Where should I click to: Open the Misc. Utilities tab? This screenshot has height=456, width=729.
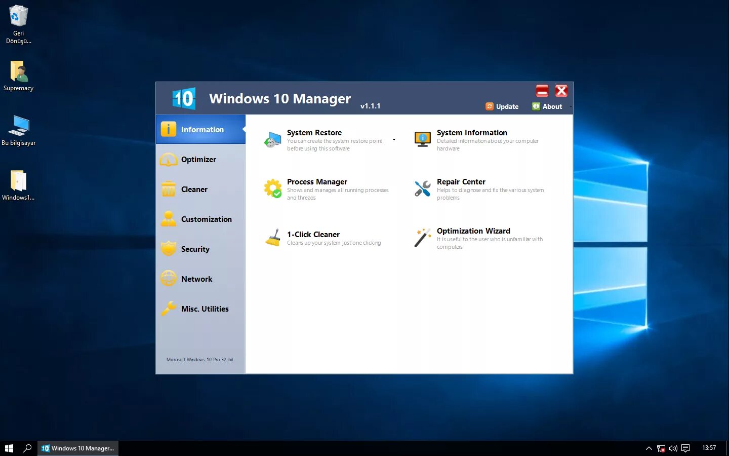201,309
